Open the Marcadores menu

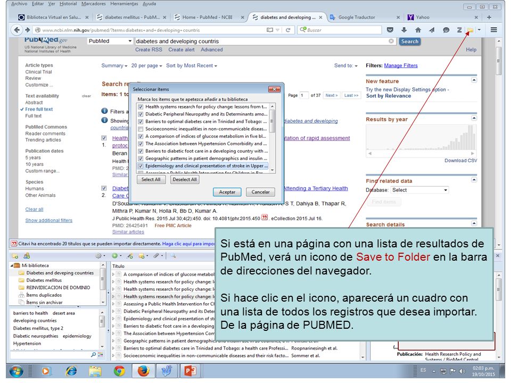pos(94,4)
